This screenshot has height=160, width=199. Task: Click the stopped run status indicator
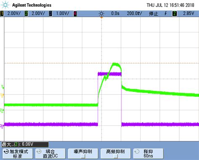click(x=153, y=13)
